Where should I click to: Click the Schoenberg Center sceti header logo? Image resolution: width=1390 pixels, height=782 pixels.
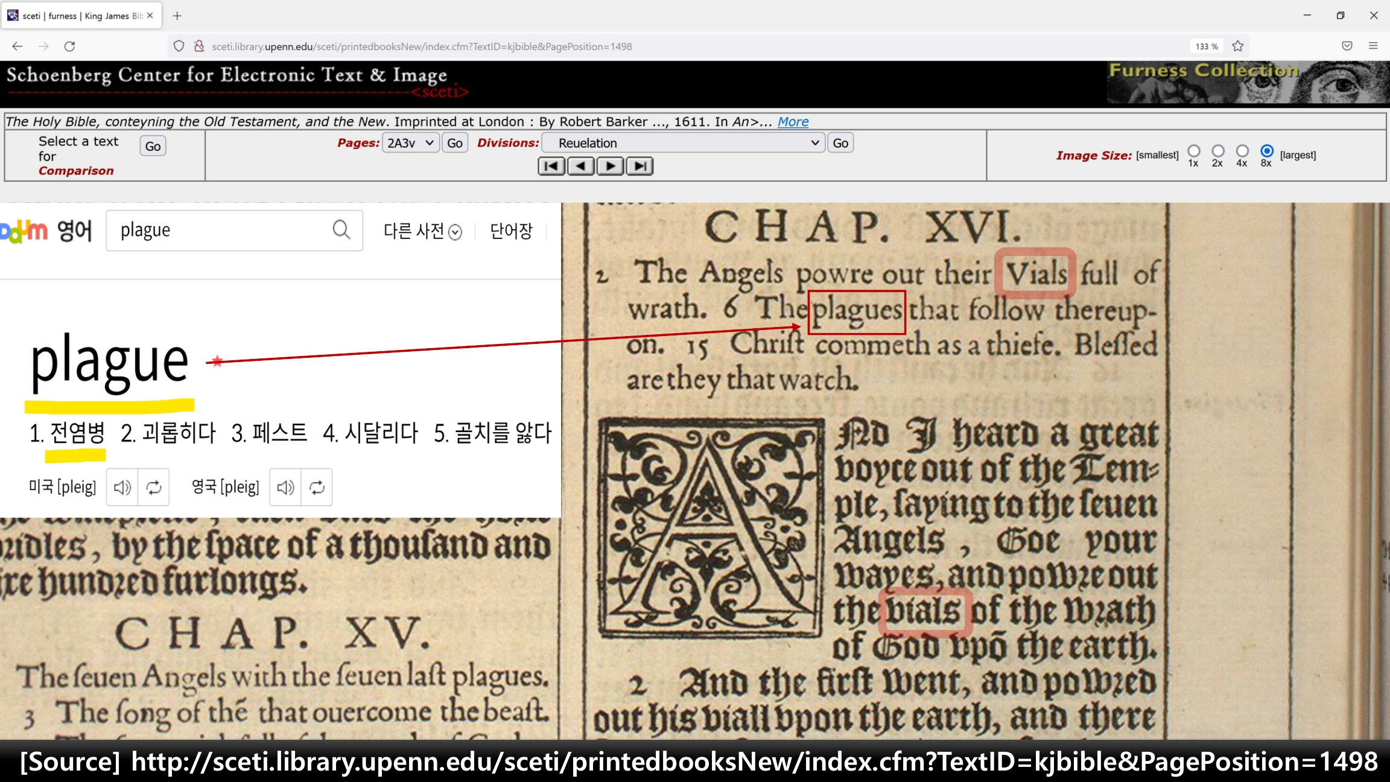pos(237,81)
